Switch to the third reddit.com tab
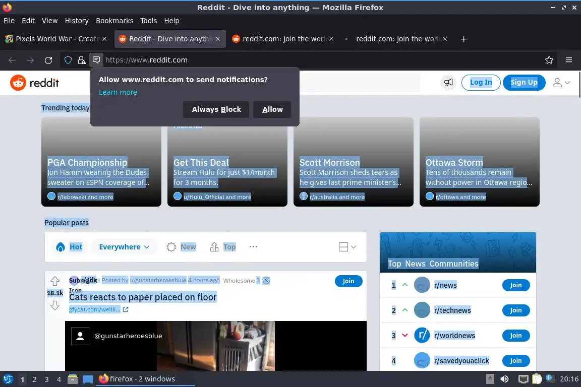This screenshot has height=387, width=581. (x=282, y=39)
